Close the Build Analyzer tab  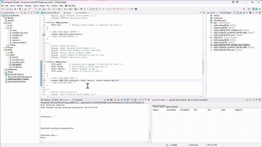[x=167, y=100]
